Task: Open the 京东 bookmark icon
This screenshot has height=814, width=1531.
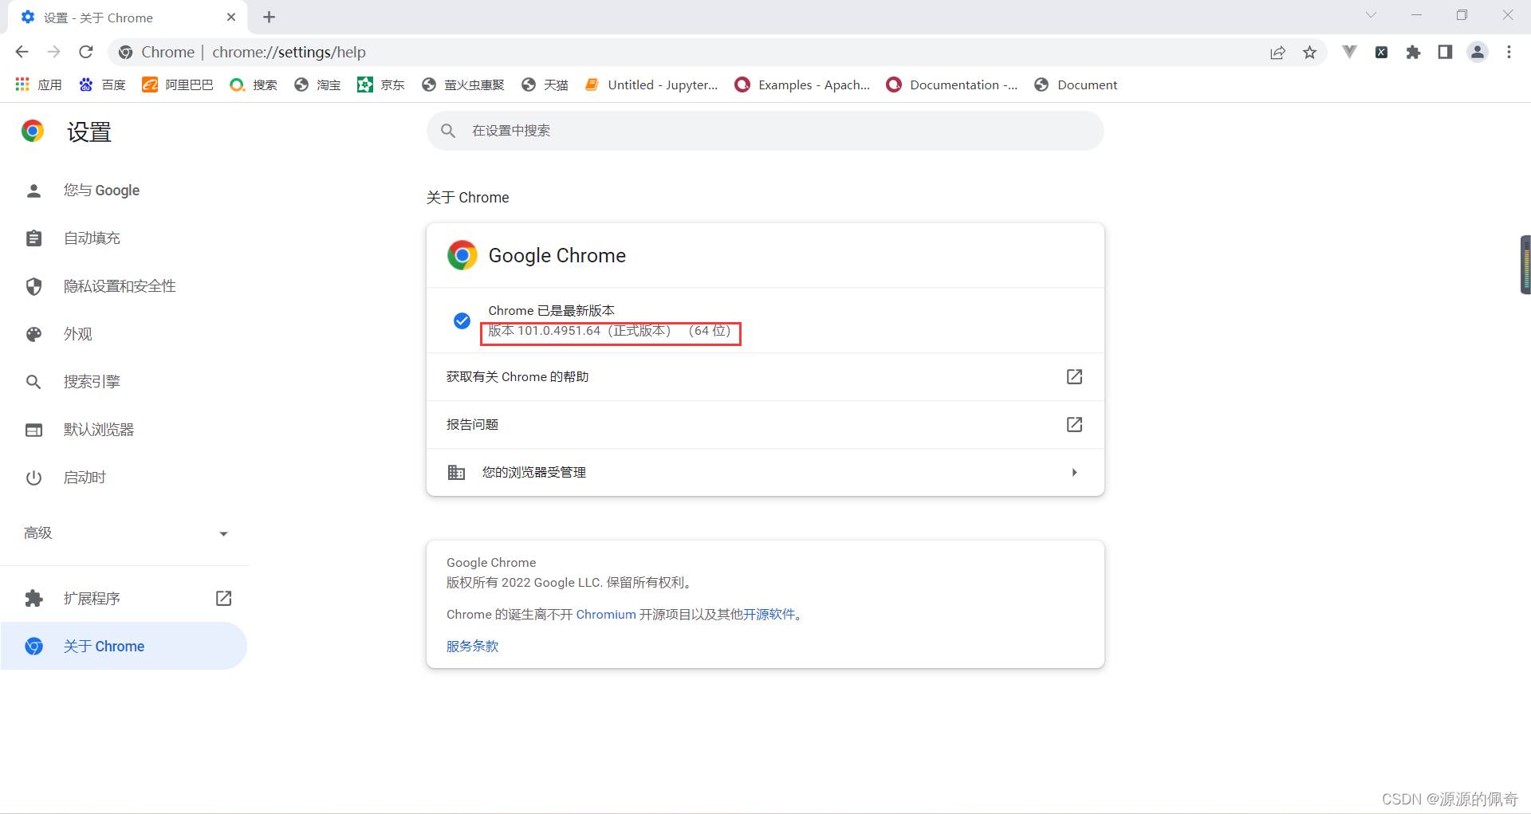Action: 365,85
